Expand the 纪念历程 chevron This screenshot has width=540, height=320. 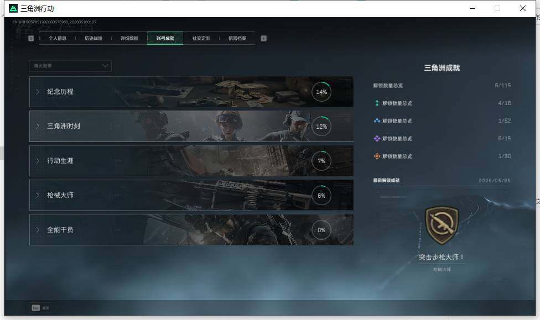click(38, 92)
